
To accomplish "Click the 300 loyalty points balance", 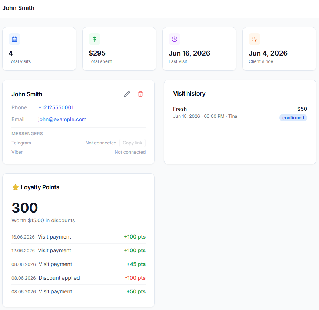I will tap(25, 208).
